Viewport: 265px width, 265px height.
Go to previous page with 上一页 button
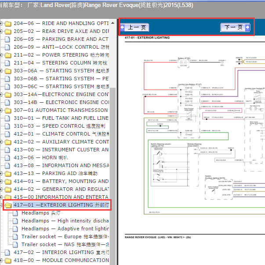134,27
